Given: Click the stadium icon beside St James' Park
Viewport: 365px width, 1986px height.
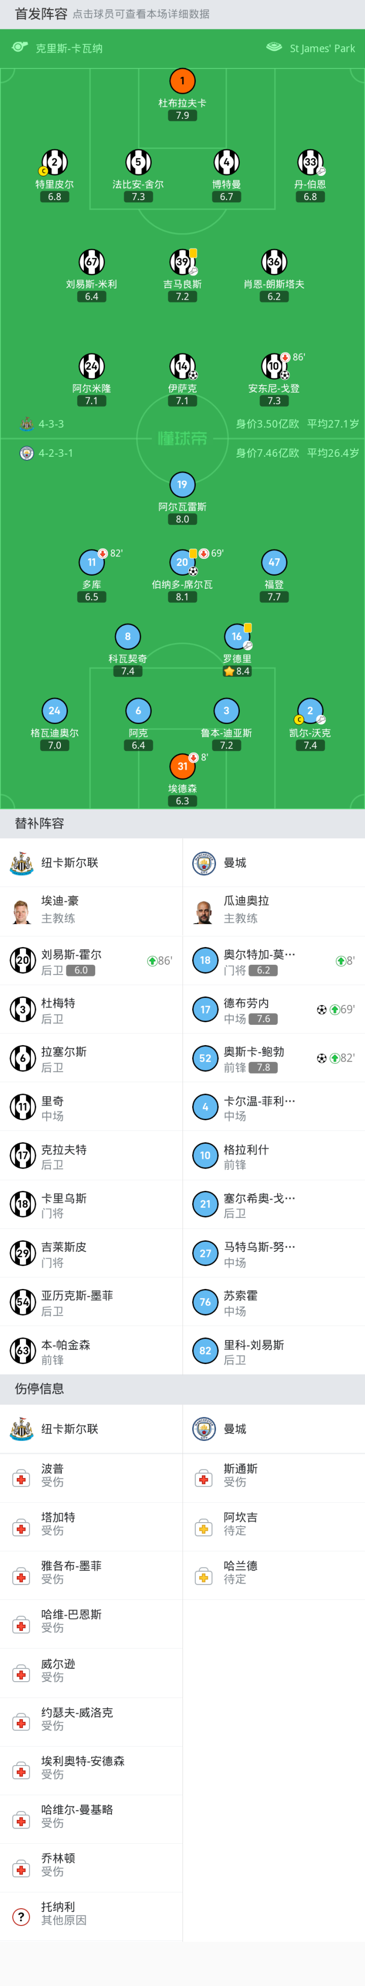Looking at the screenshot, I should [274, 48].
